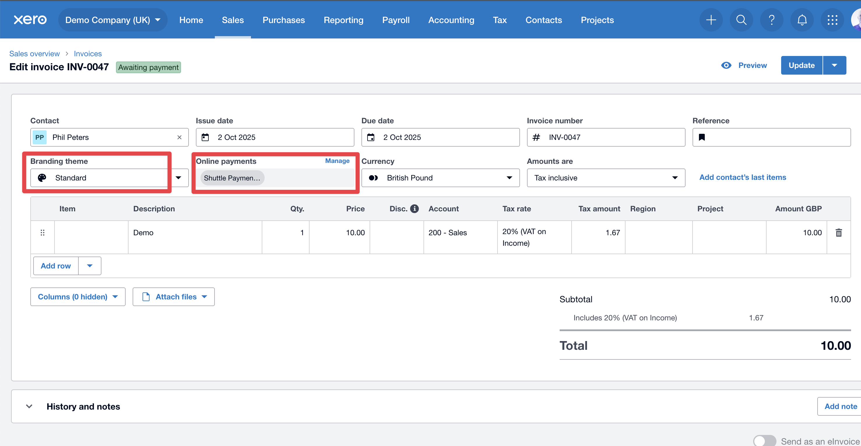The image size is (861, 446).
Task: Click the Xero logo
Action: [x=30, y=20]
